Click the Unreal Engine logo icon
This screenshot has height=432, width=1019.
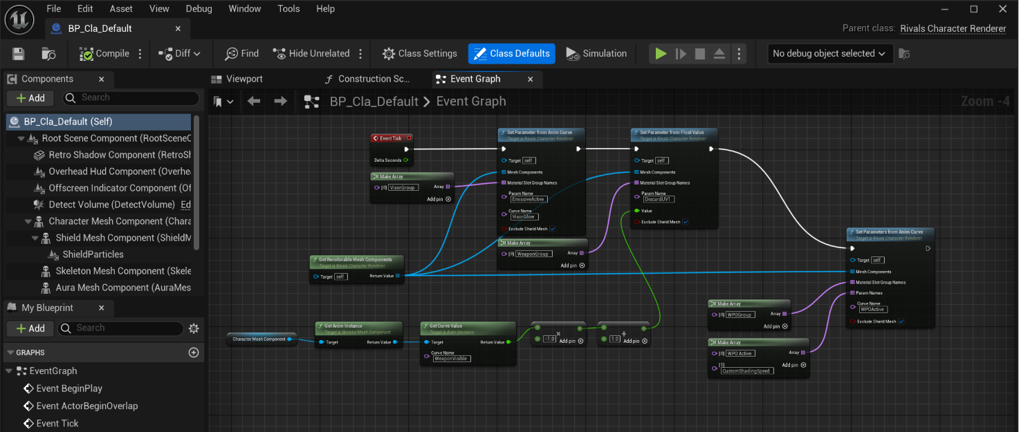pyautogui.click(x=19, y=19)
